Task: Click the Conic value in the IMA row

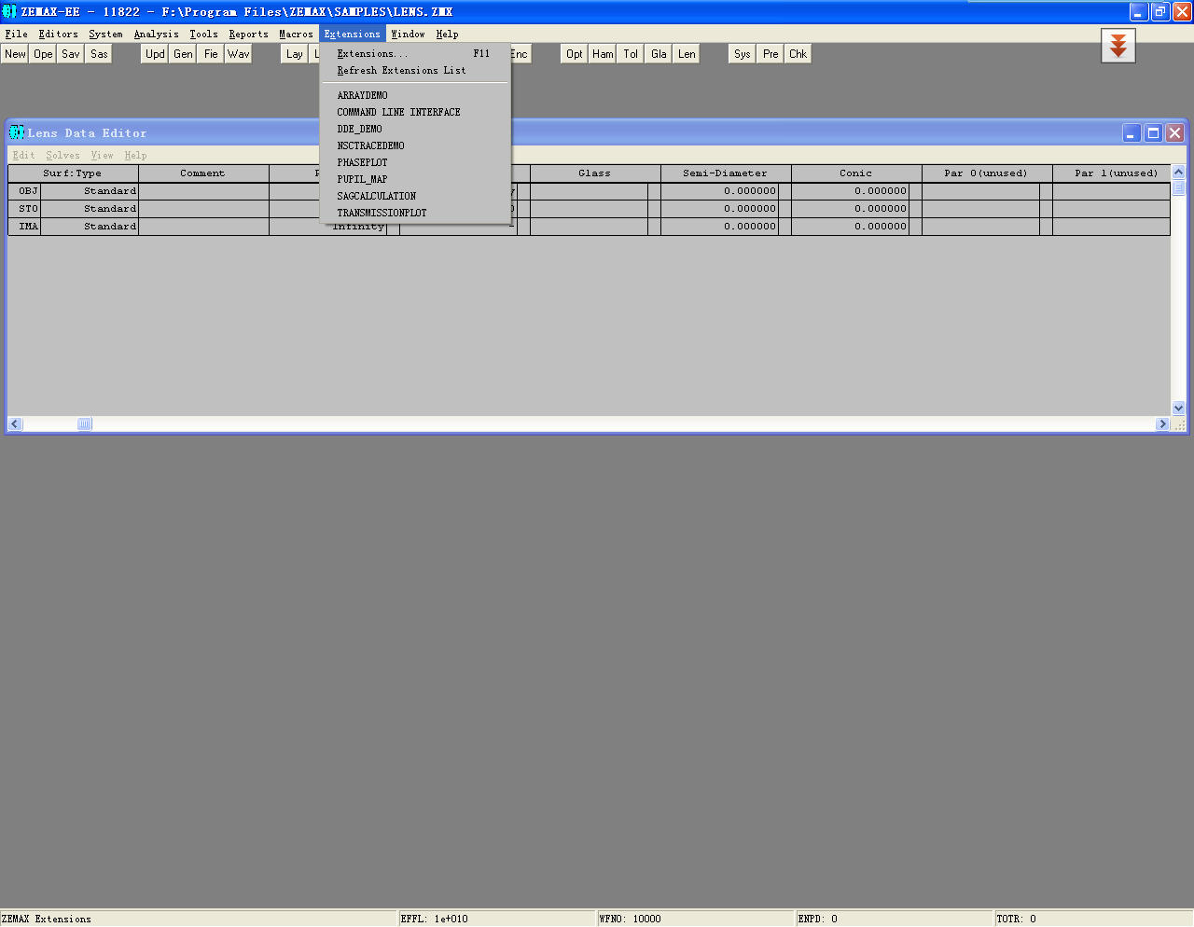Action: pos(850,227)
